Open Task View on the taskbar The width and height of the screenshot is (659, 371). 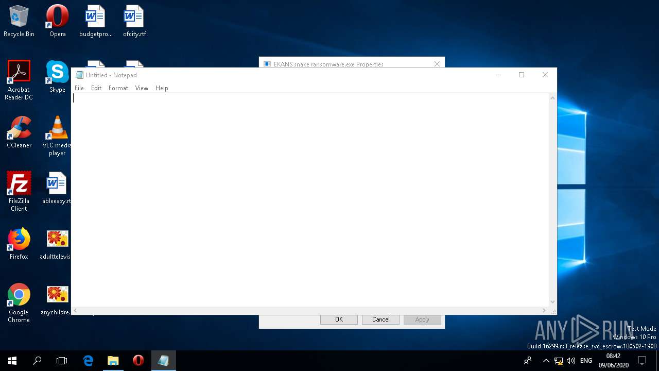[62, 361]
